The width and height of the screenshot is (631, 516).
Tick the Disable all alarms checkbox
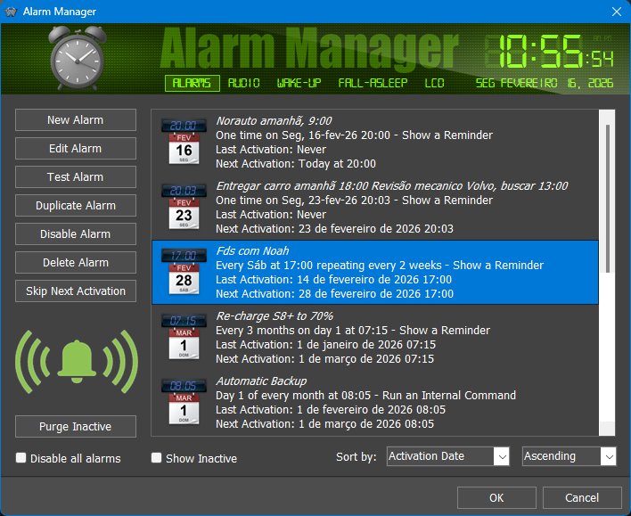(20, 458)
